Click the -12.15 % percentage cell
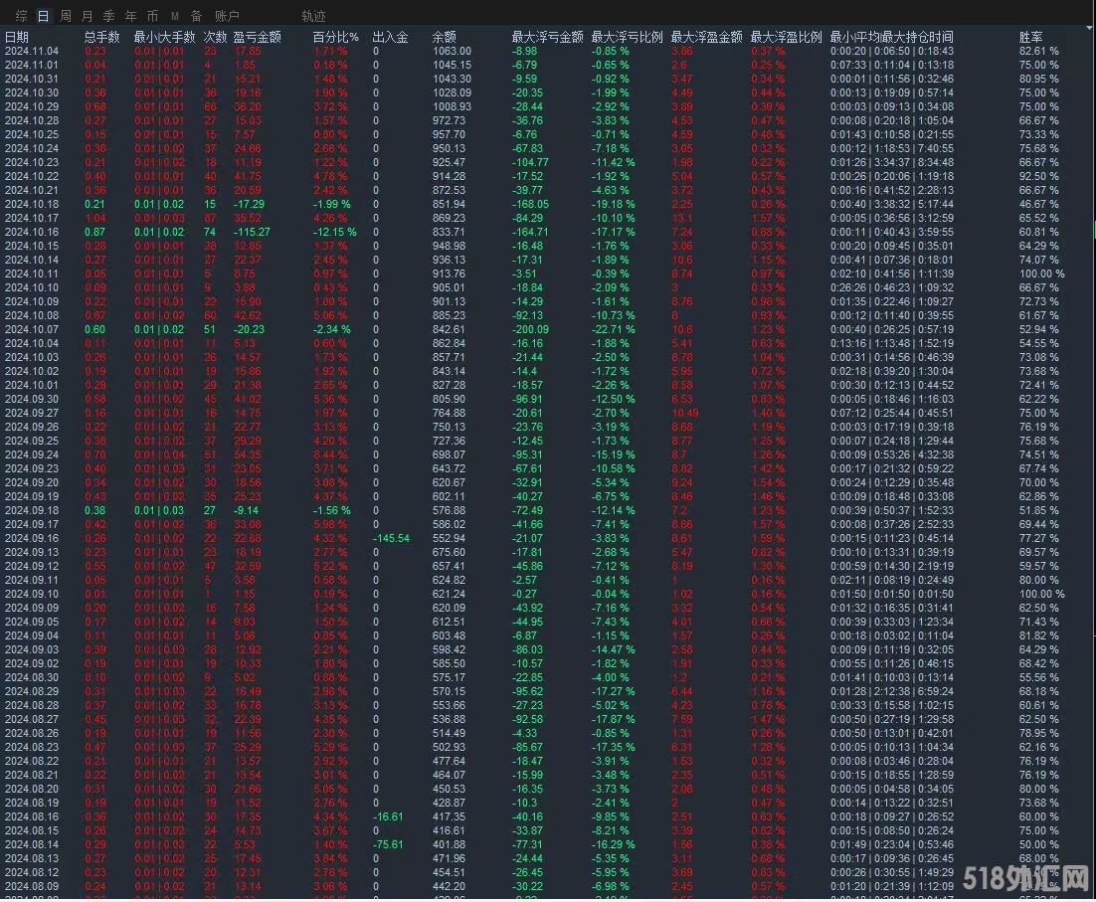This screenshot has width=1096, height=902. click(334, 232)
